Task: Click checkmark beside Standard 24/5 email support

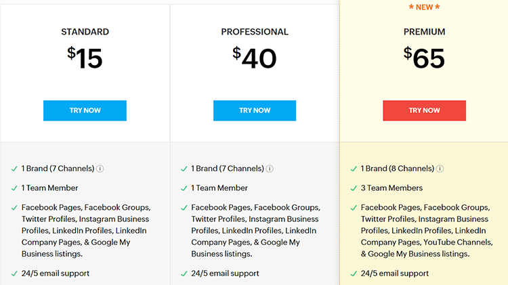Action: pyautogui.click(x=15, y=273)
